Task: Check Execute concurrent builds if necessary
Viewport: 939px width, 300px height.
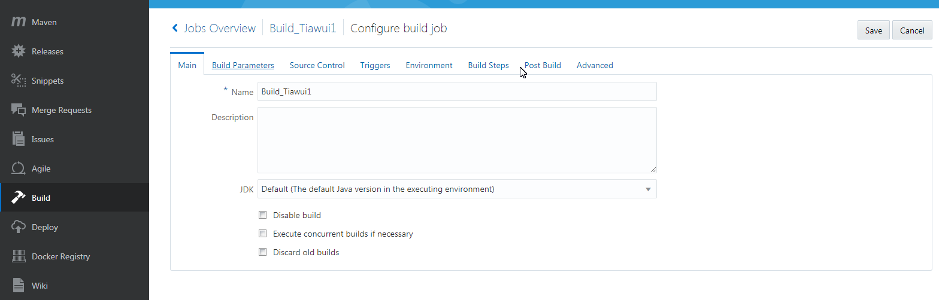Action: pos(262,234)
